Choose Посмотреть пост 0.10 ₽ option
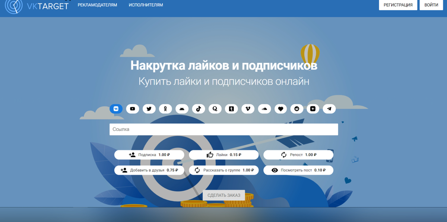Image resolution: width=447 pixels, height=222 pixels. pyautogui.click(x=298, y=170)
